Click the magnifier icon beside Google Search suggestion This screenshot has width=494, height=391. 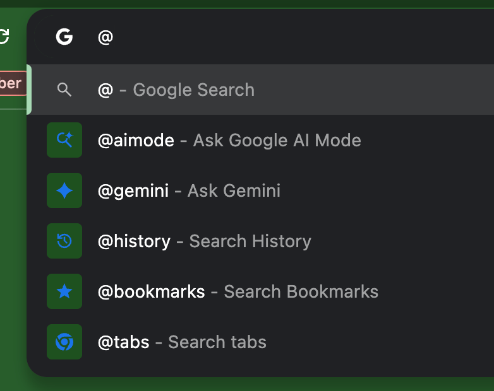tap(64, 90)
